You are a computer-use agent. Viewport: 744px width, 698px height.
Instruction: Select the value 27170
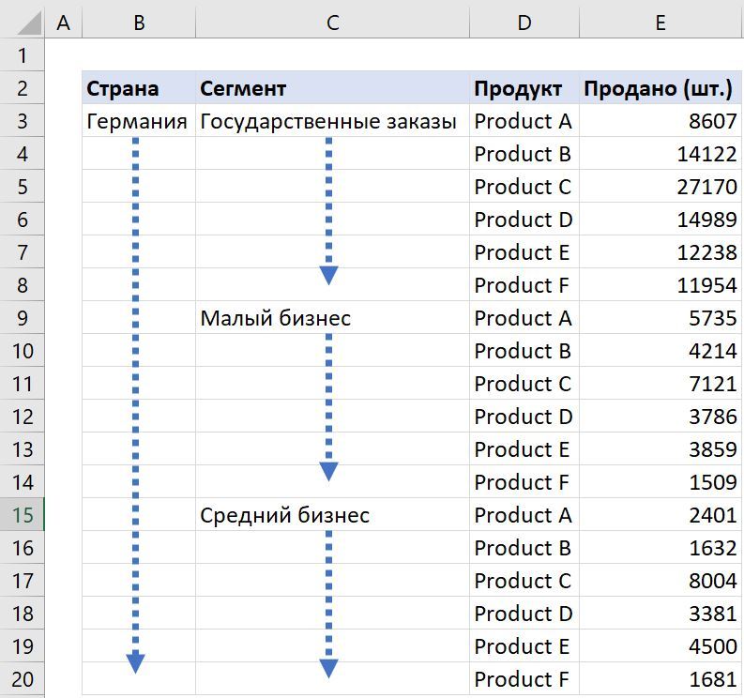(x=660, y=187)
